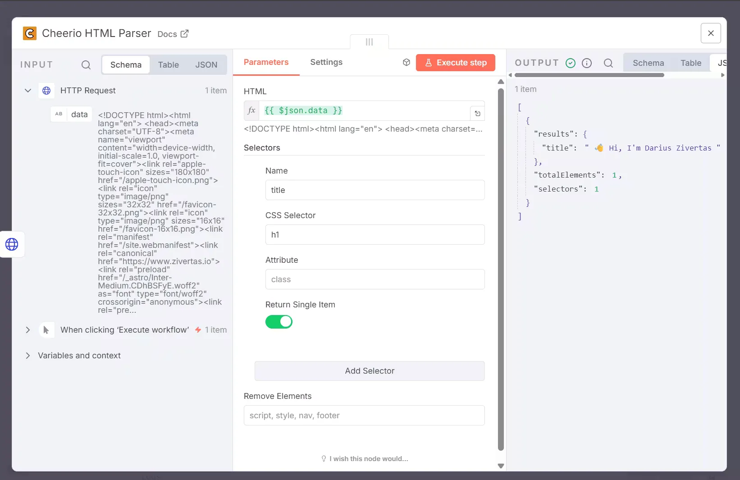Click the Execute step button

pyautogui.click(x=455, y=63)
